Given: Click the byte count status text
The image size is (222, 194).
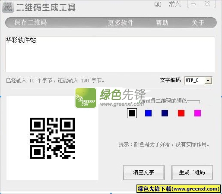Looking at the screenshot, I should coord(55,81).
